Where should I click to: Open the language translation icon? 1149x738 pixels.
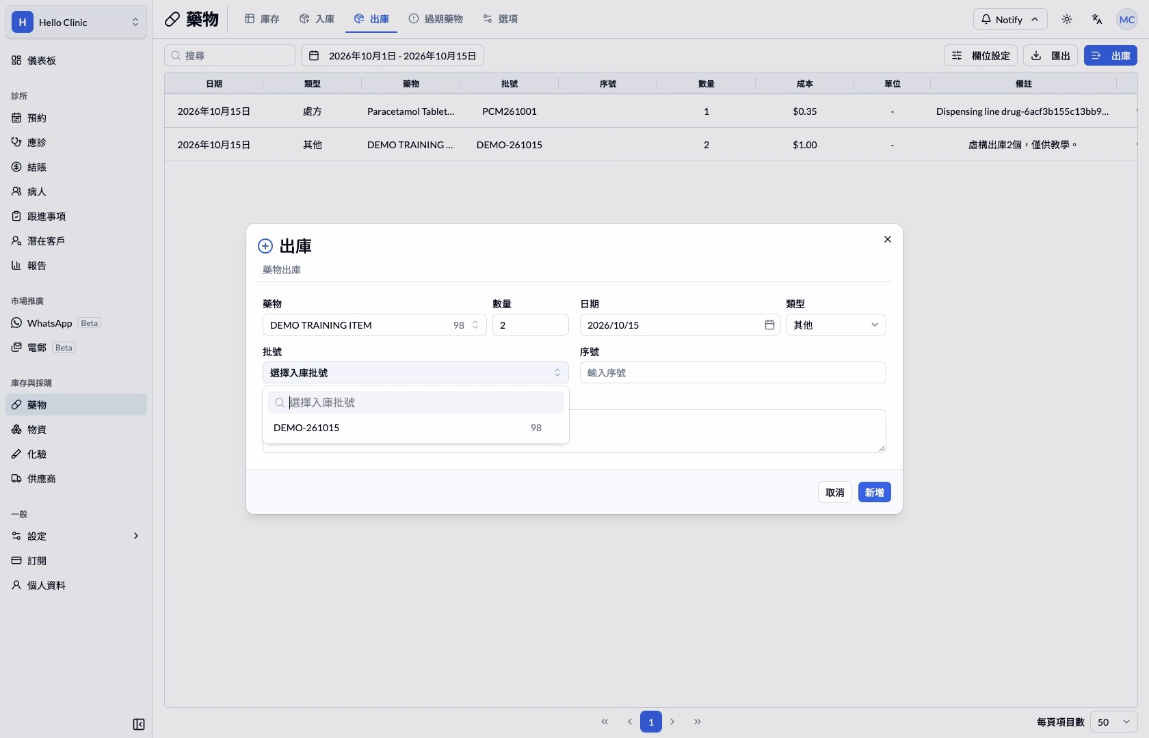tap(1097, 19)
